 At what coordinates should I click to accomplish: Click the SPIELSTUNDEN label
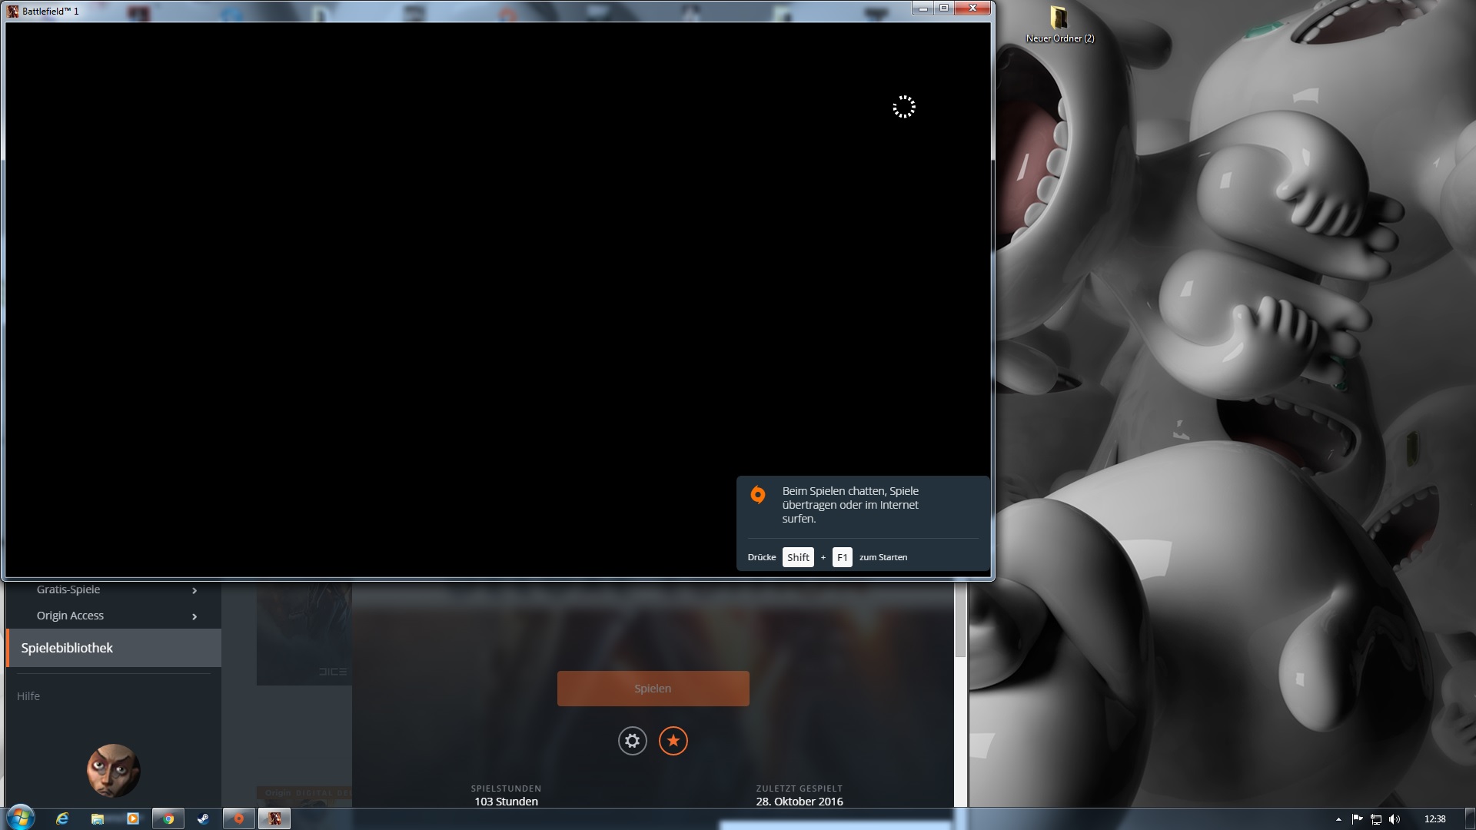[x=506, y=788]
